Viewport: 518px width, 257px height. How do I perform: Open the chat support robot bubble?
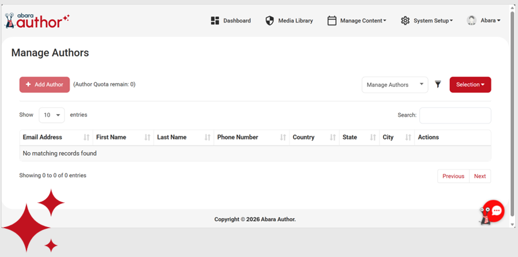(493, 211)
